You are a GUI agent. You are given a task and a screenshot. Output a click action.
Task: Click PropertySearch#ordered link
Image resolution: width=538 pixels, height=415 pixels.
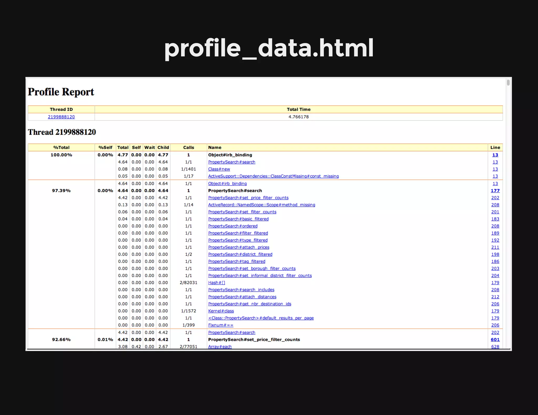233,226
